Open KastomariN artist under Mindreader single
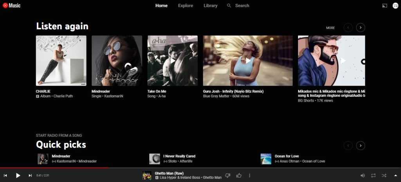401x182 pixels. pos(114,96)
